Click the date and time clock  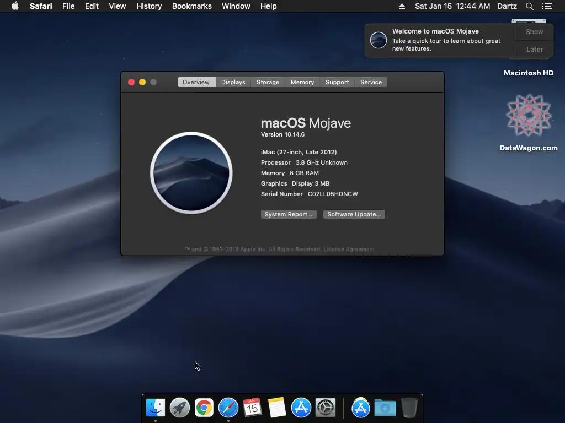(x=452, y=6)
